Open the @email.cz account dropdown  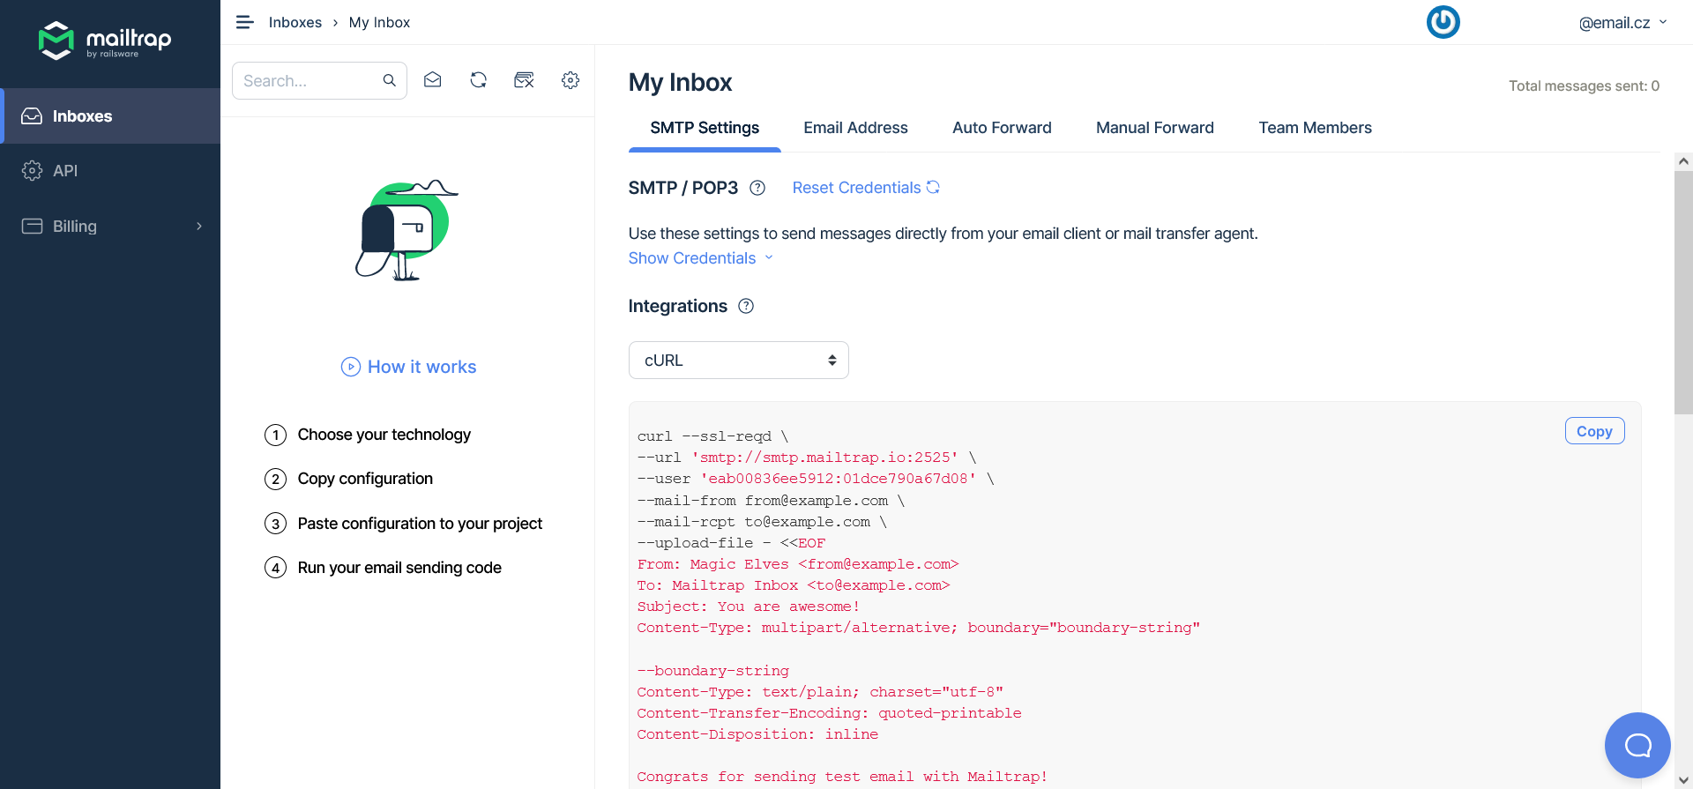[x=1622, y=23]
